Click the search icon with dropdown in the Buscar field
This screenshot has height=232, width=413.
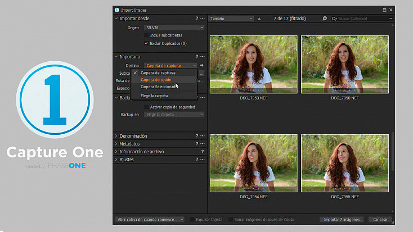click(335, 19)
